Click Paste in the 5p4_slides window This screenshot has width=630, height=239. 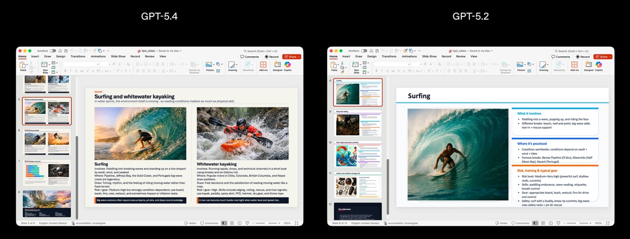[23, 66]
